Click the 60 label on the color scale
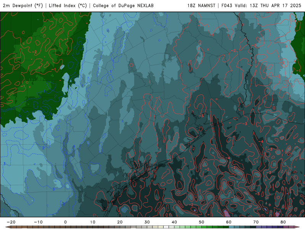Screen dimensions: 305x229 (x=229, y=222)
